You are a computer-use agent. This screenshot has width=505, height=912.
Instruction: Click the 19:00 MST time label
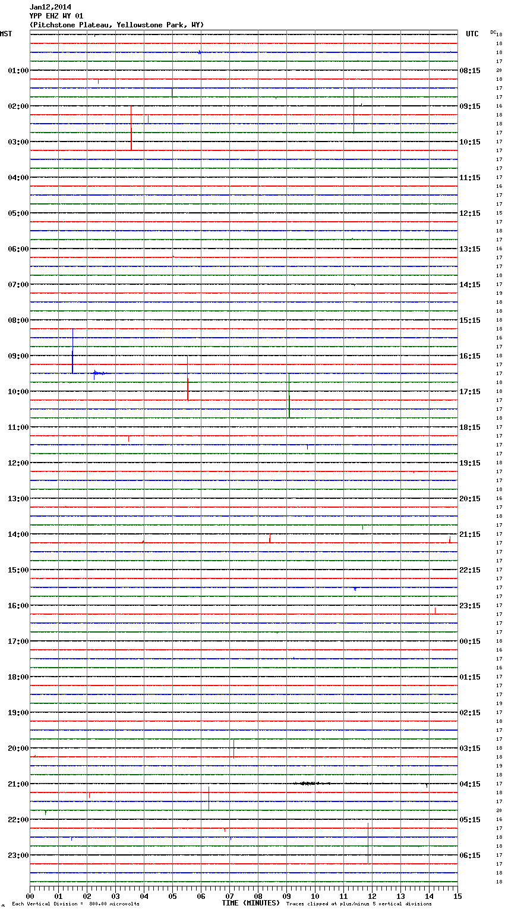point(18,713)
